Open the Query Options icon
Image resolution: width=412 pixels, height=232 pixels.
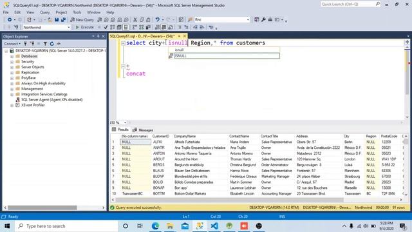[119, 27]
